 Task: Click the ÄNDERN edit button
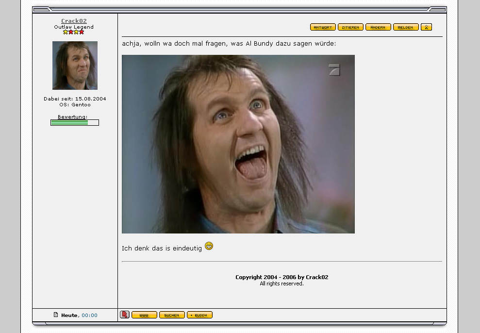click(378, 27)
